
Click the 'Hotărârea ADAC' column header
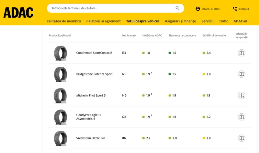(x=152, y=35)
